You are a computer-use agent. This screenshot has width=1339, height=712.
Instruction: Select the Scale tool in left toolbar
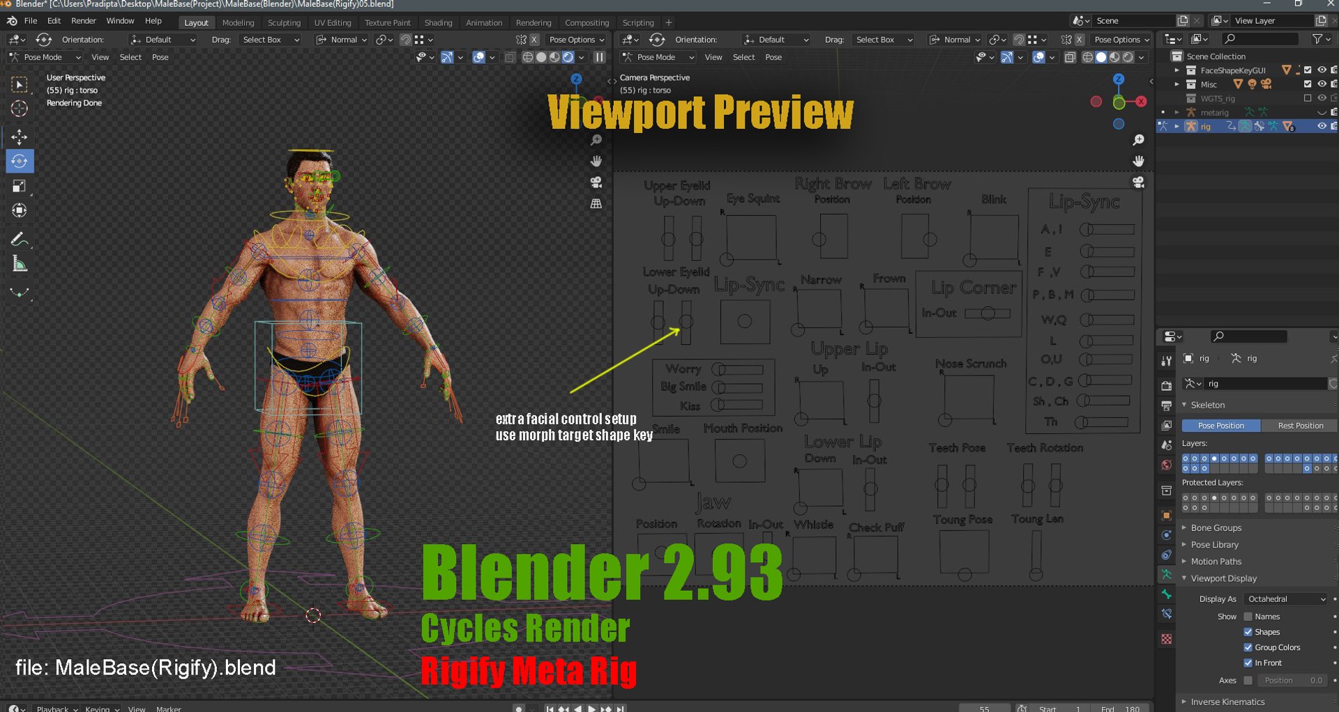20,186
